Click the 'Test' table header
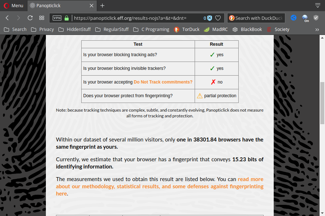This screenshot has height=216, width=325. pyautogui.click(x=138, y=44)
